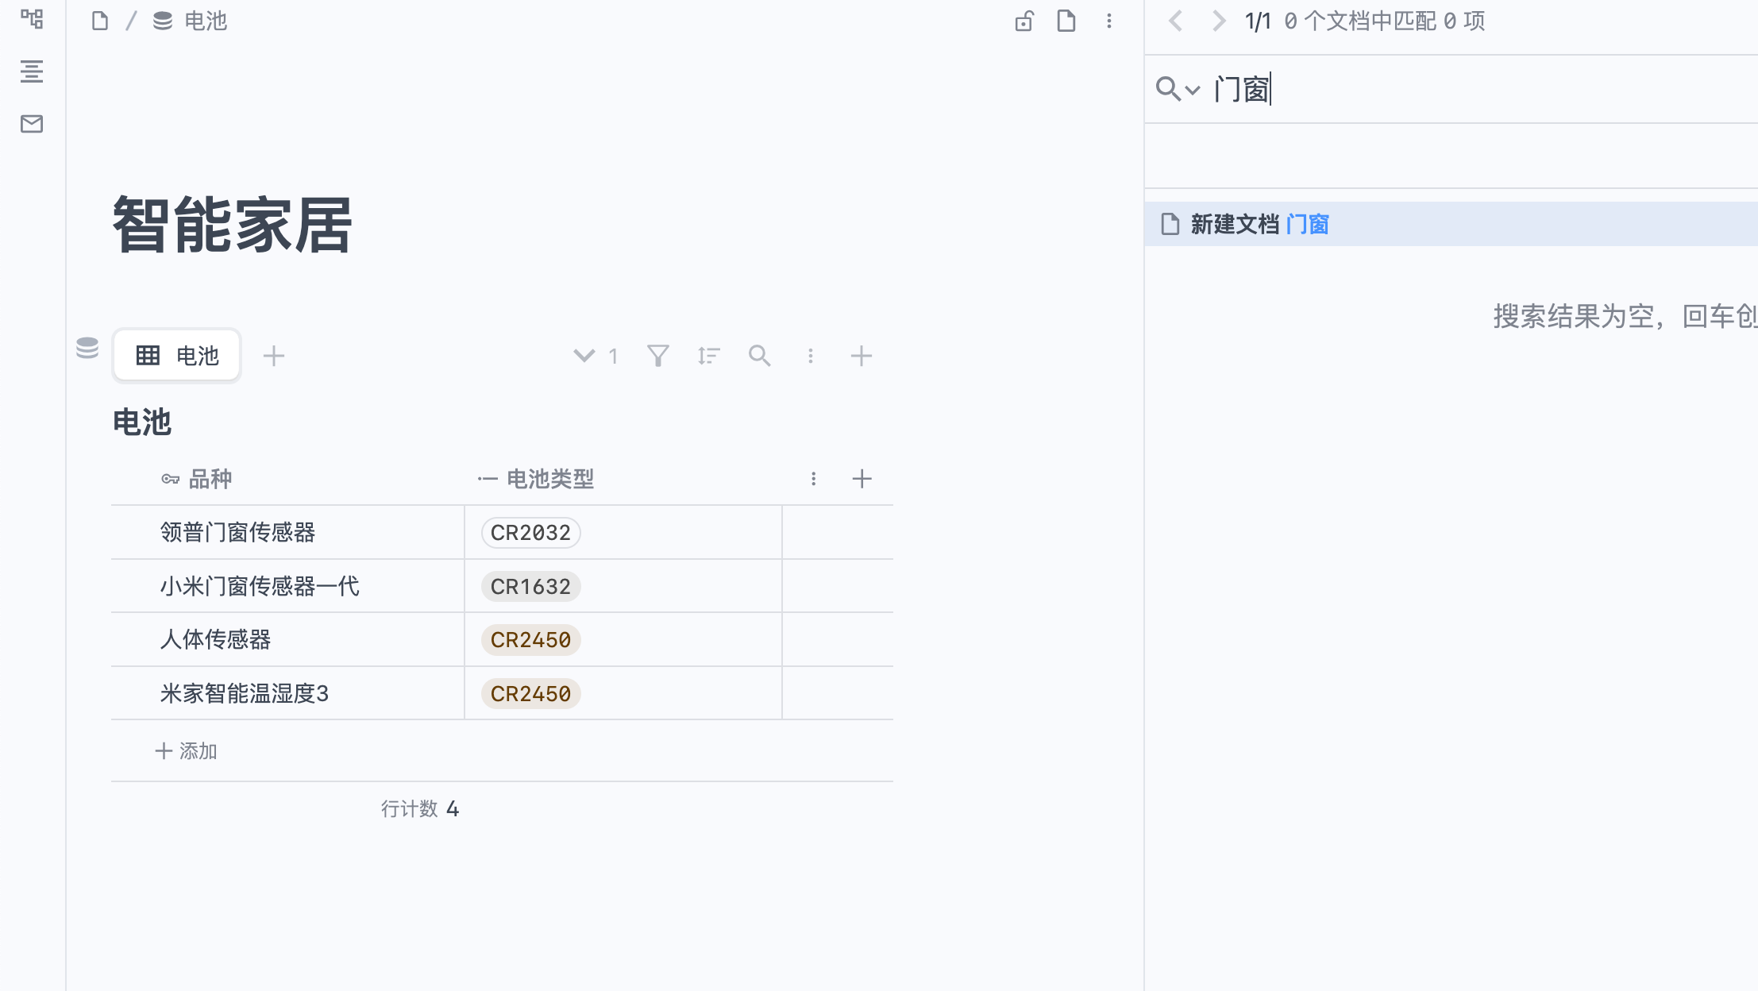1758x991 pixels.
Task: Select 新建文档 门窗 search result
Action: tap(1259, 225)
